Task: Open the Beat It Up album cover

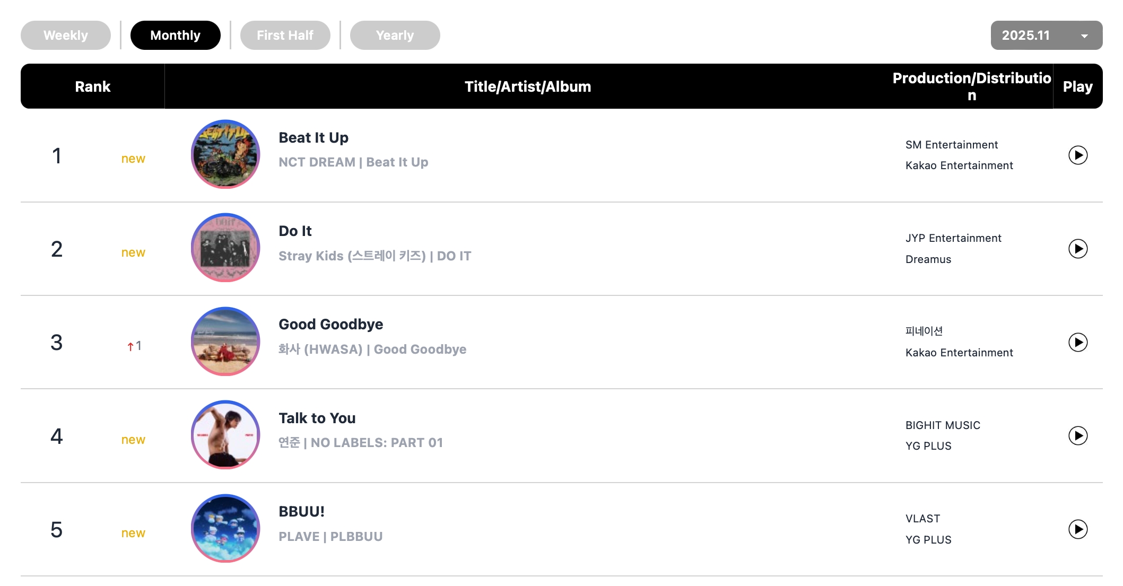Action: click(225, 154)
